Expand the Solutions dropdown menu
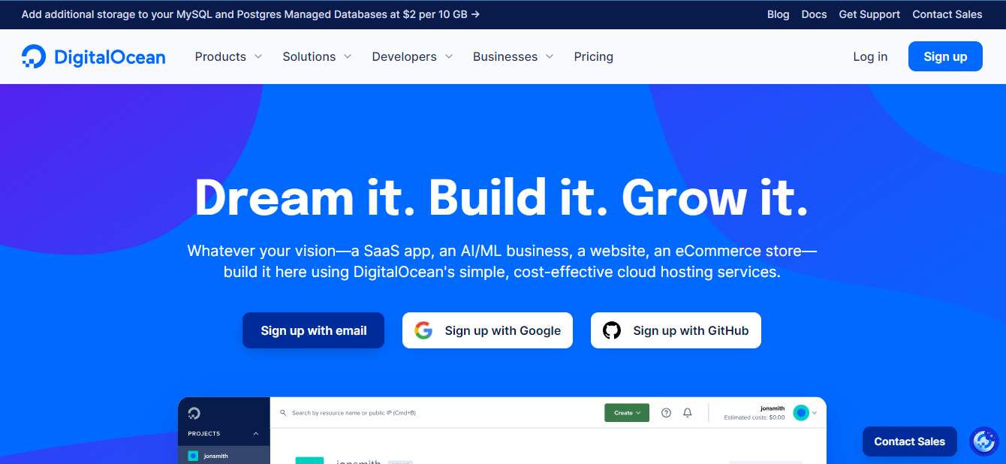Screen dimensions: 1006x464 (317, 57)
